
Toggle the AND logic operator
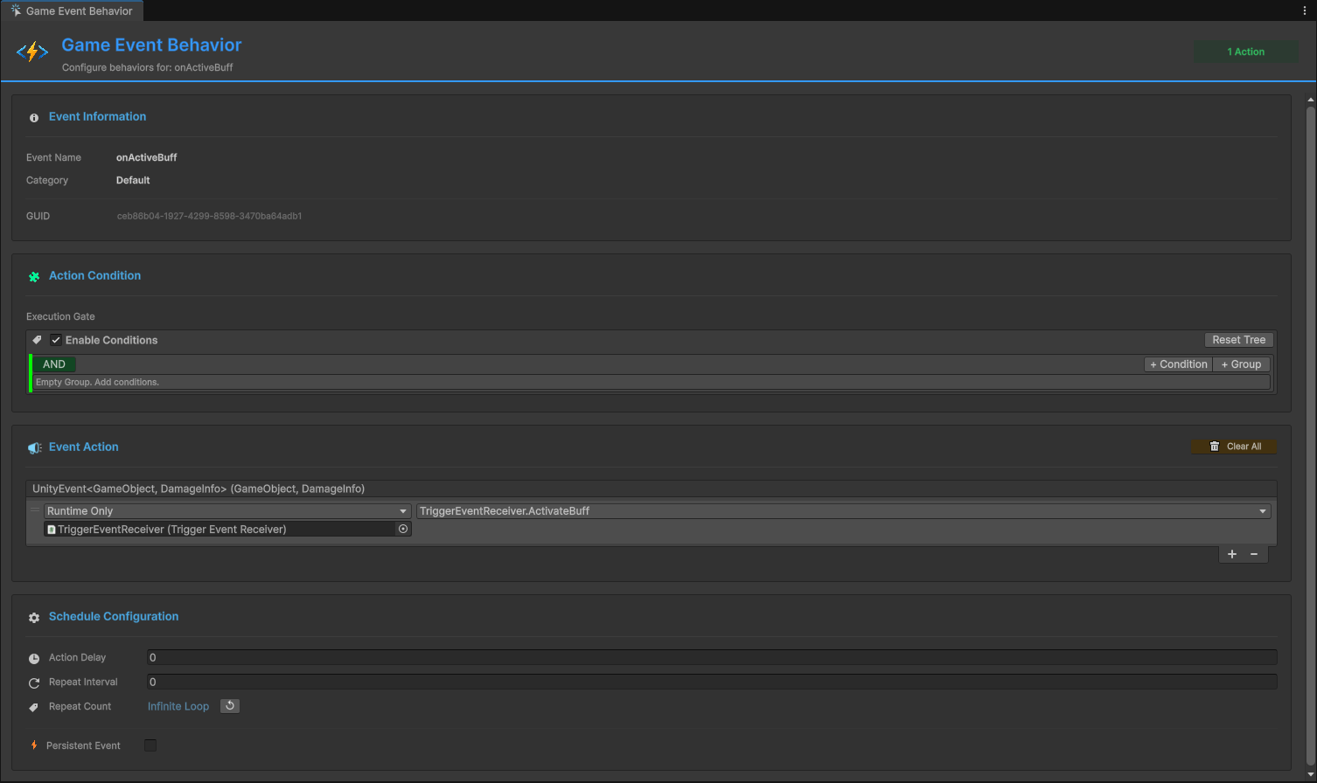(x=53, y=364)
